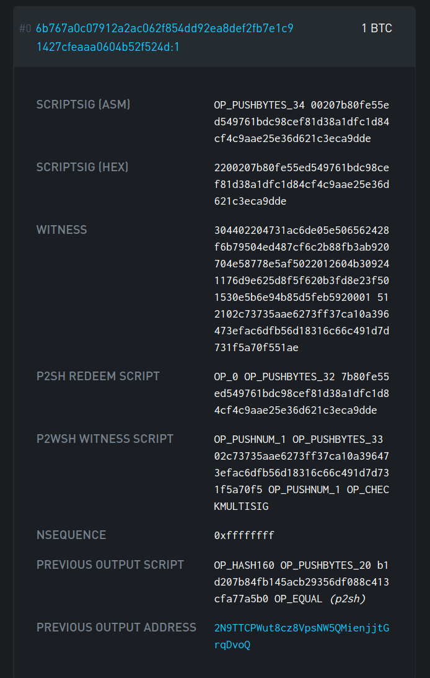Click the 1 BTC amount value

coord(376,28)
